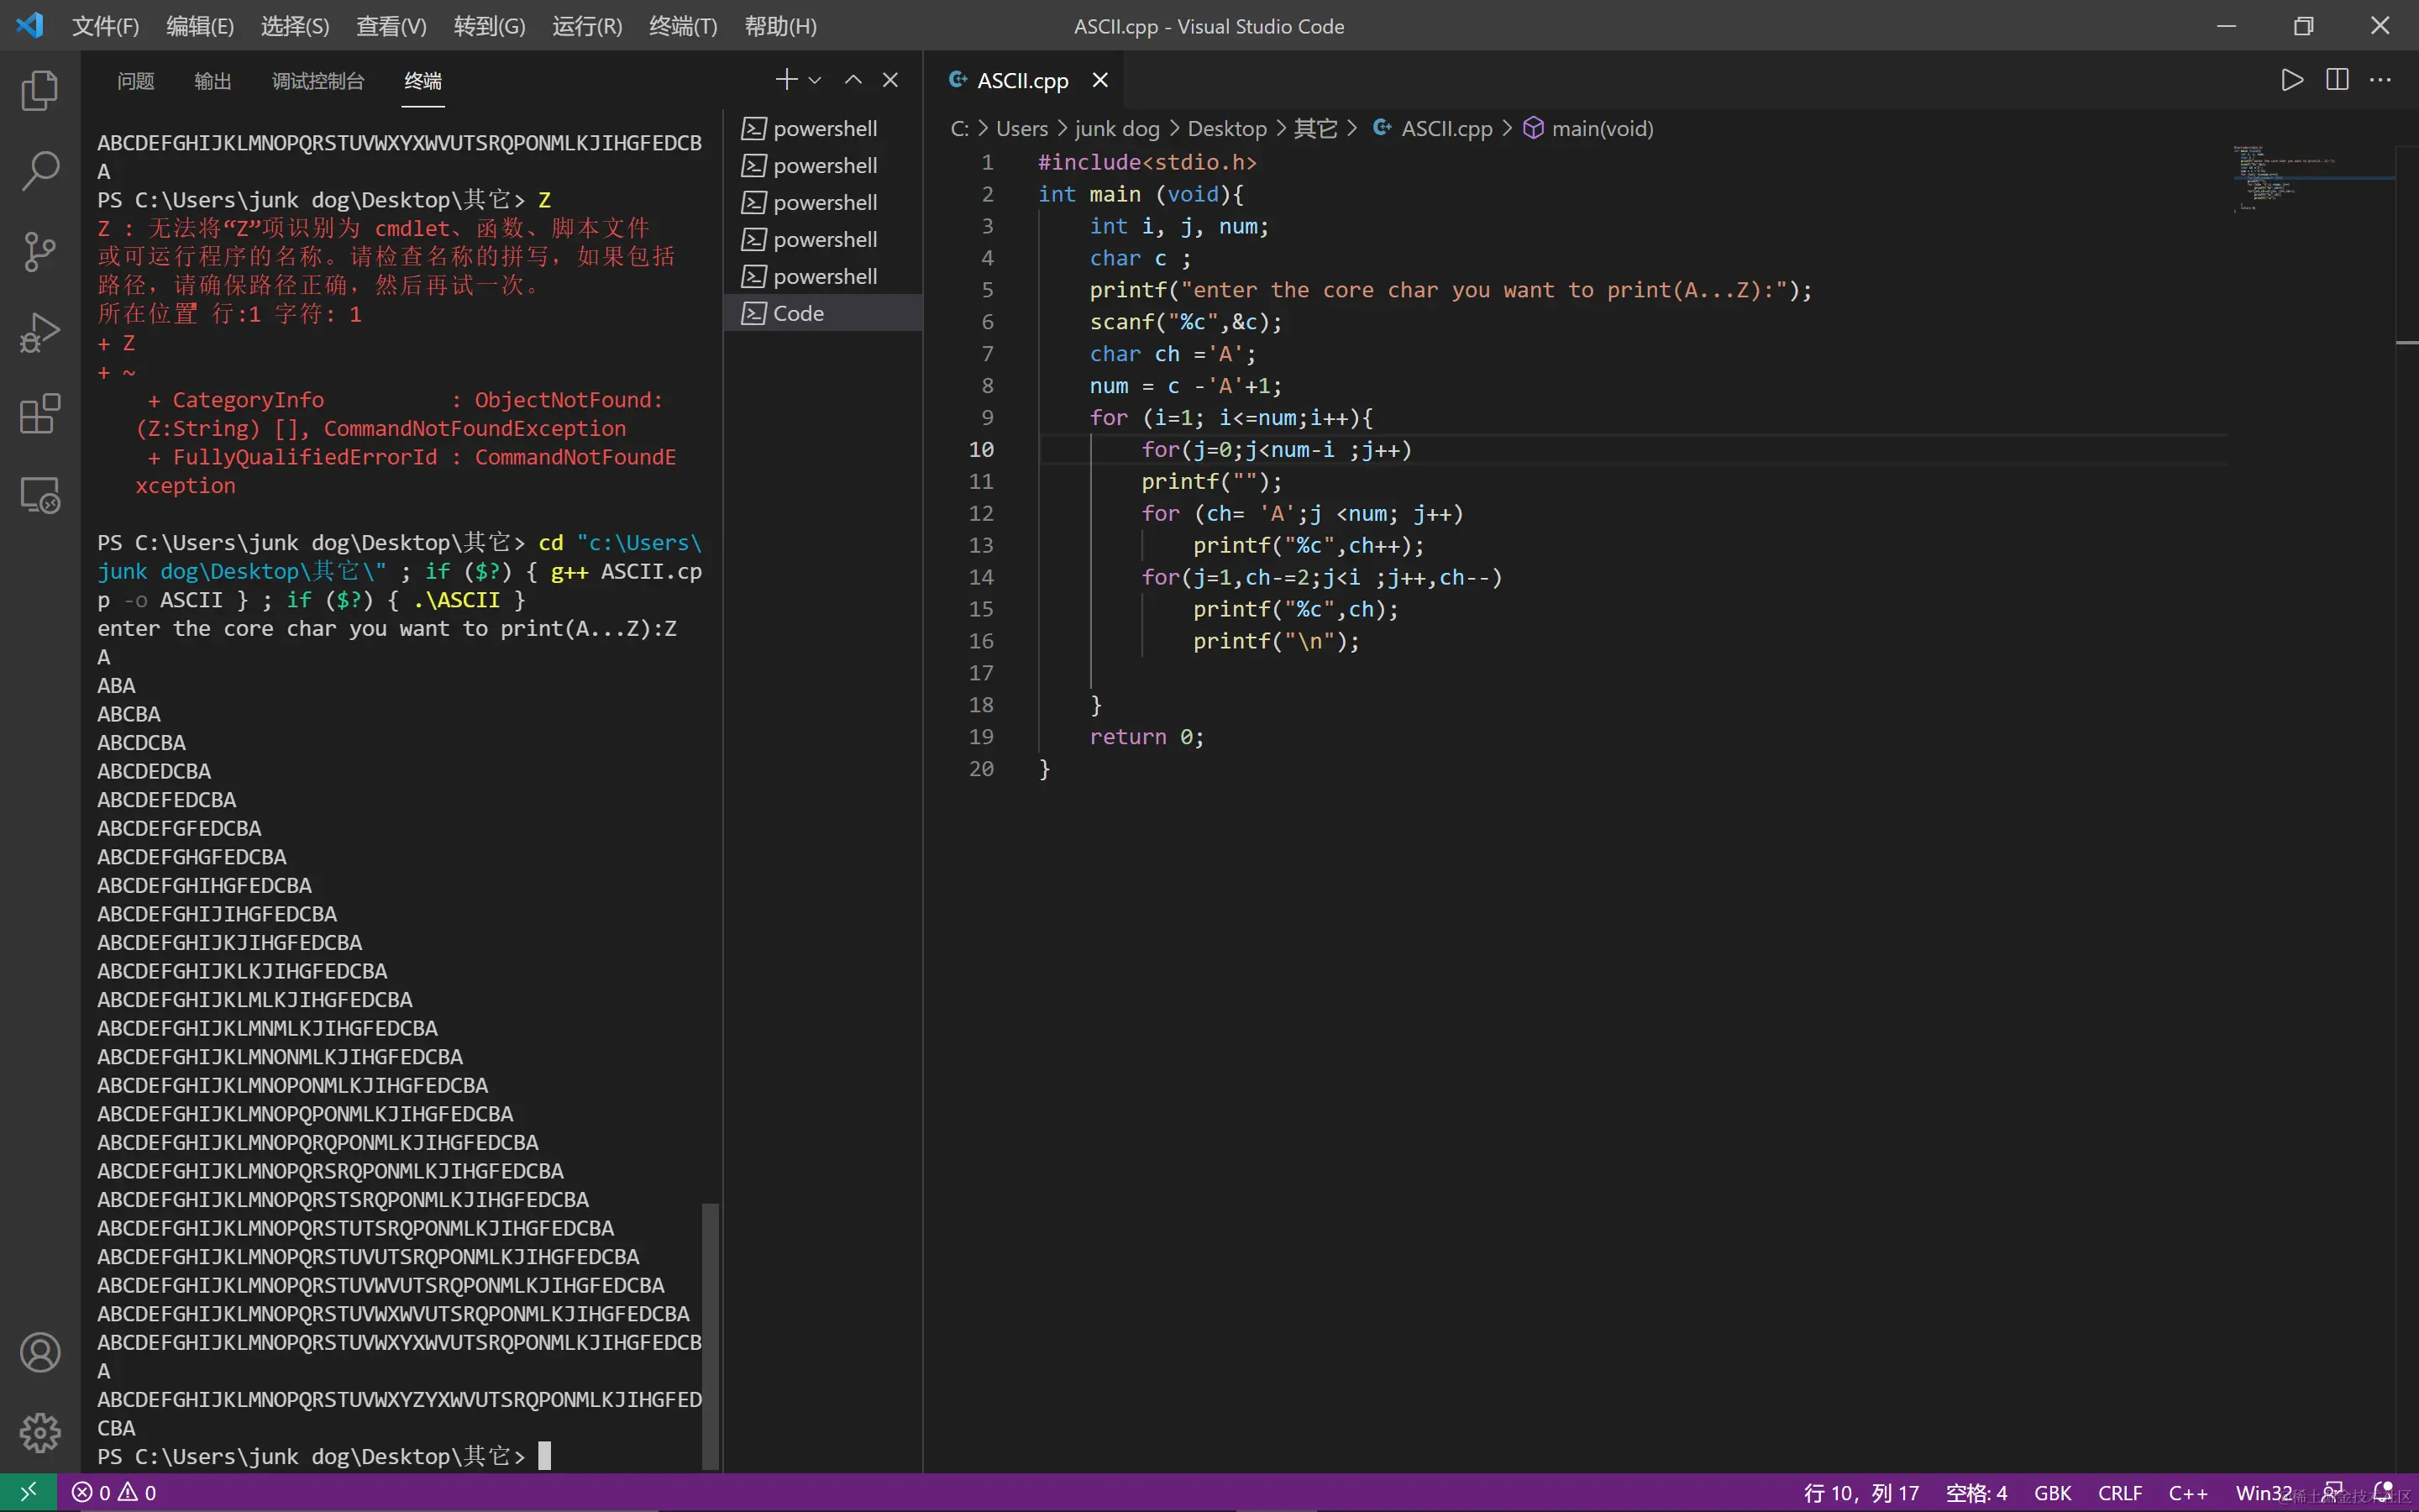Toggle the errors and warnings status indicator

click(114, 1493)
